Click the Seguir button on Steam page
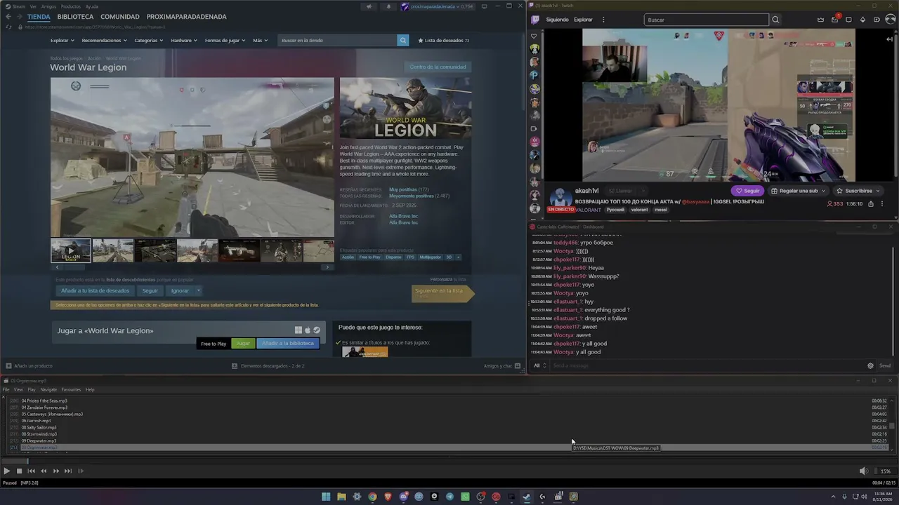This screenshot has width=899, height=505. (150, 290)
